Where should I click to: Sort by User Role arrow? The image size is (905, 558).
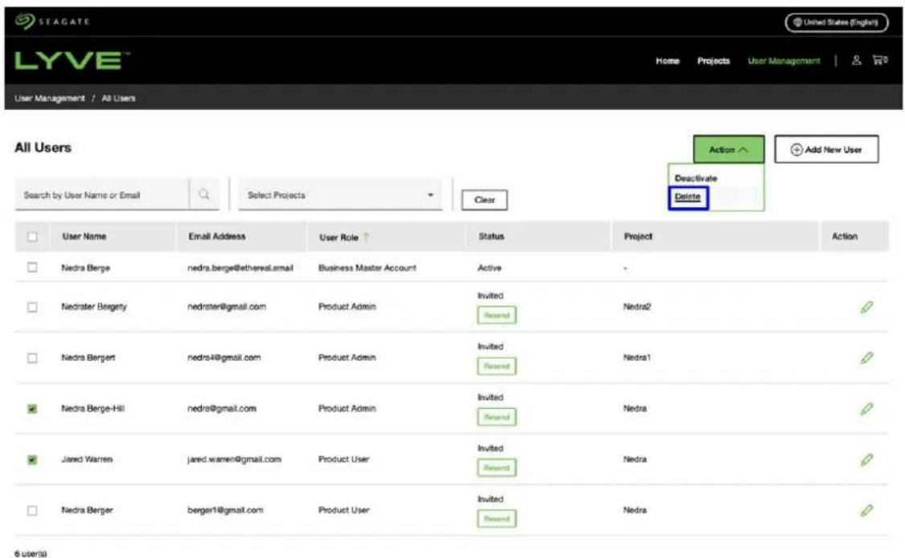(x=366, y=237)
